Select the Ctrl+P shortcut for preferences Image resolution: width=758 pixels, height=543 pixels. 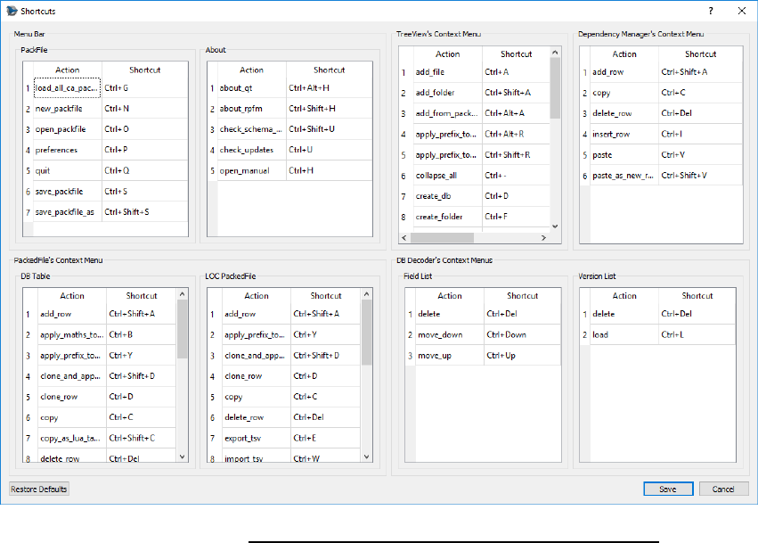tap(145, 150)
